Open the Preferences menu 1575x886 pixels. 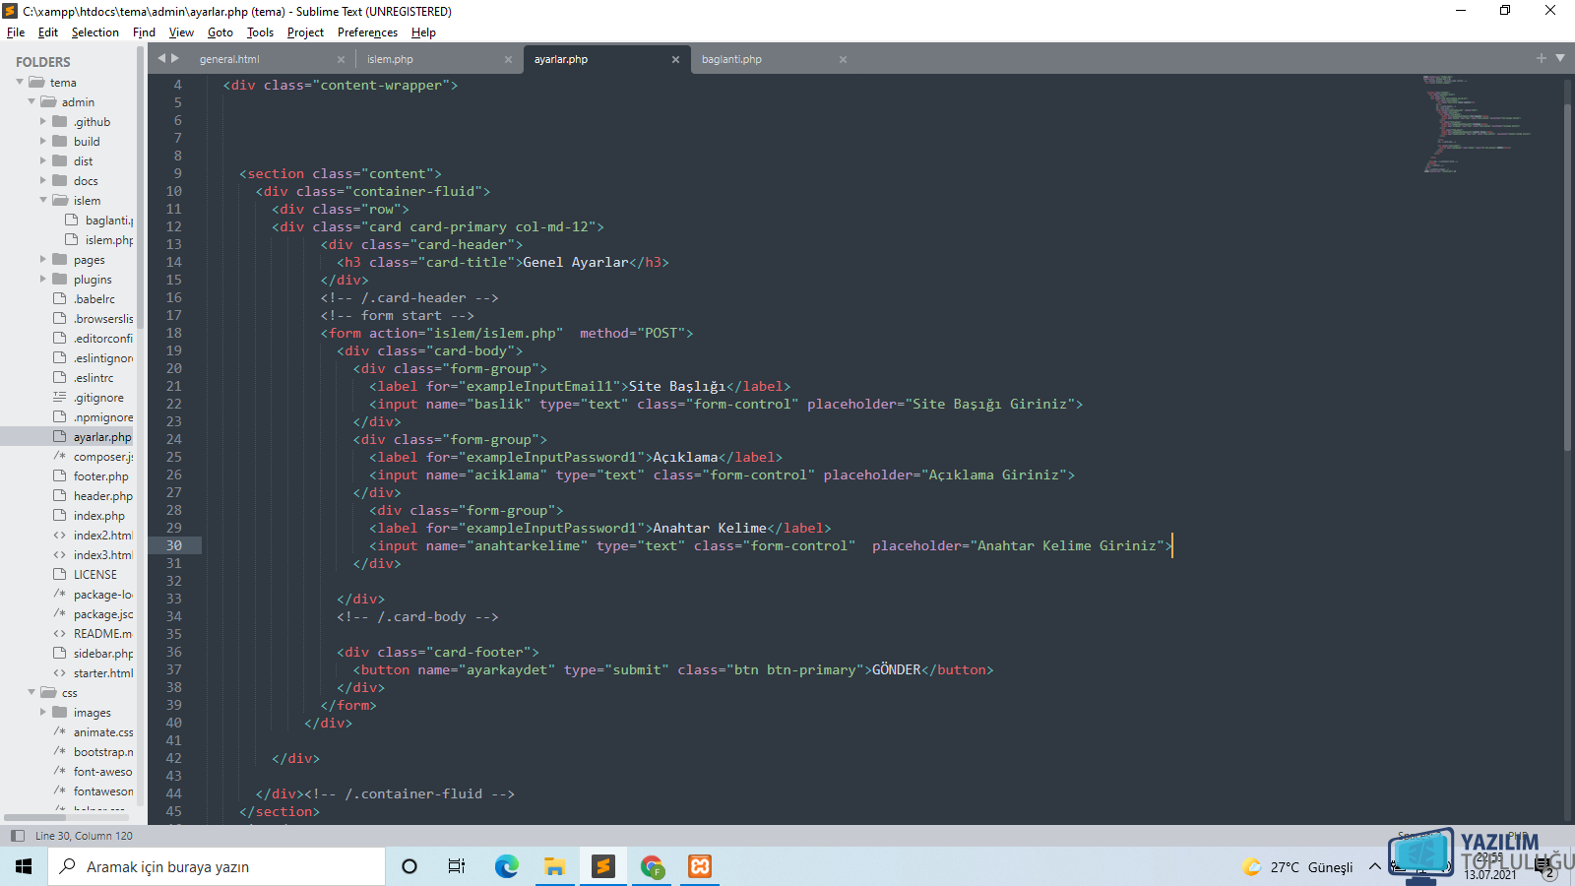point(367,32)
